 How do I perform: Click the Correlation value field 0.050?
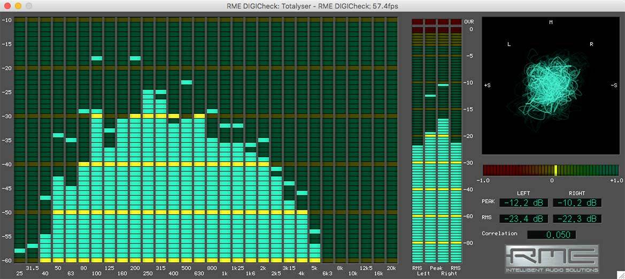tap(552, 235)
